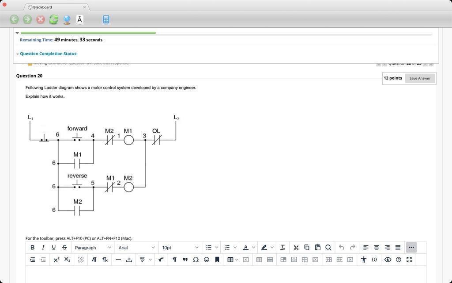Refresh the page with the reload icon
Screen dimensions: 452x283
coord(53,19)
